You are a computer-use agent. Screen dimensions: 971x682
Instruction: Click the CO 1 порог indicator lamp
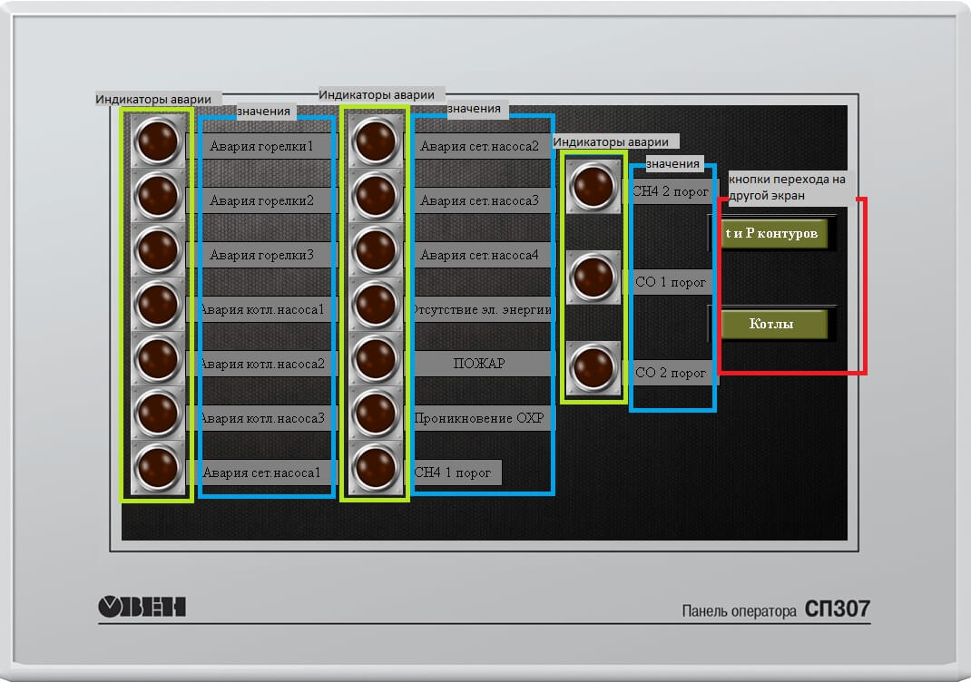[x=593, y=277]
